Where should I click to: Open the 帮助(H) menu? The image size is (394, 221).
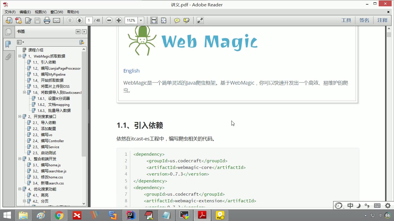[73, 12]
